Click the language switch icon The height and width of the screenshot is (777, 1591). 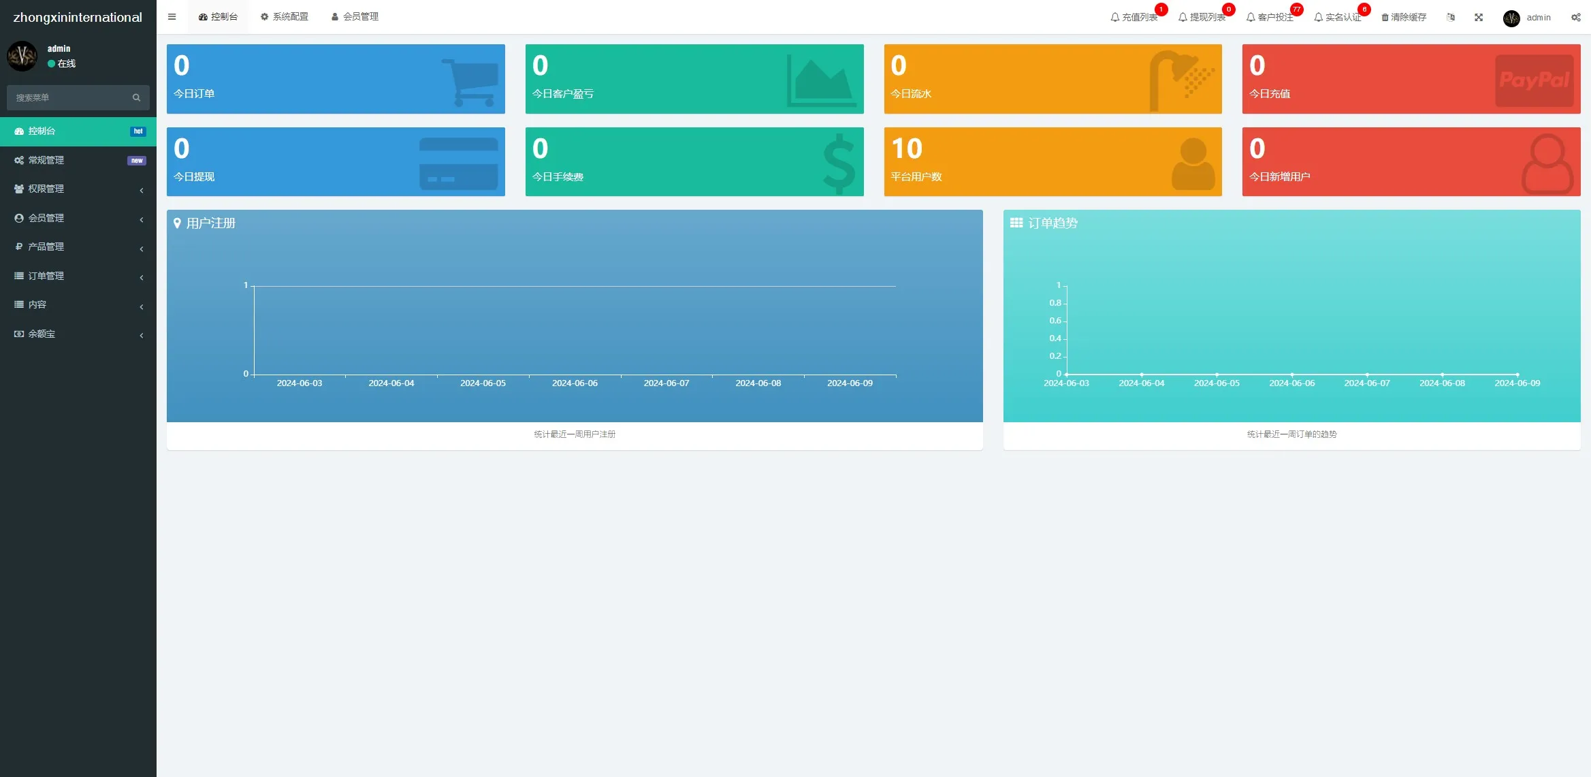tap(1451, 17)
